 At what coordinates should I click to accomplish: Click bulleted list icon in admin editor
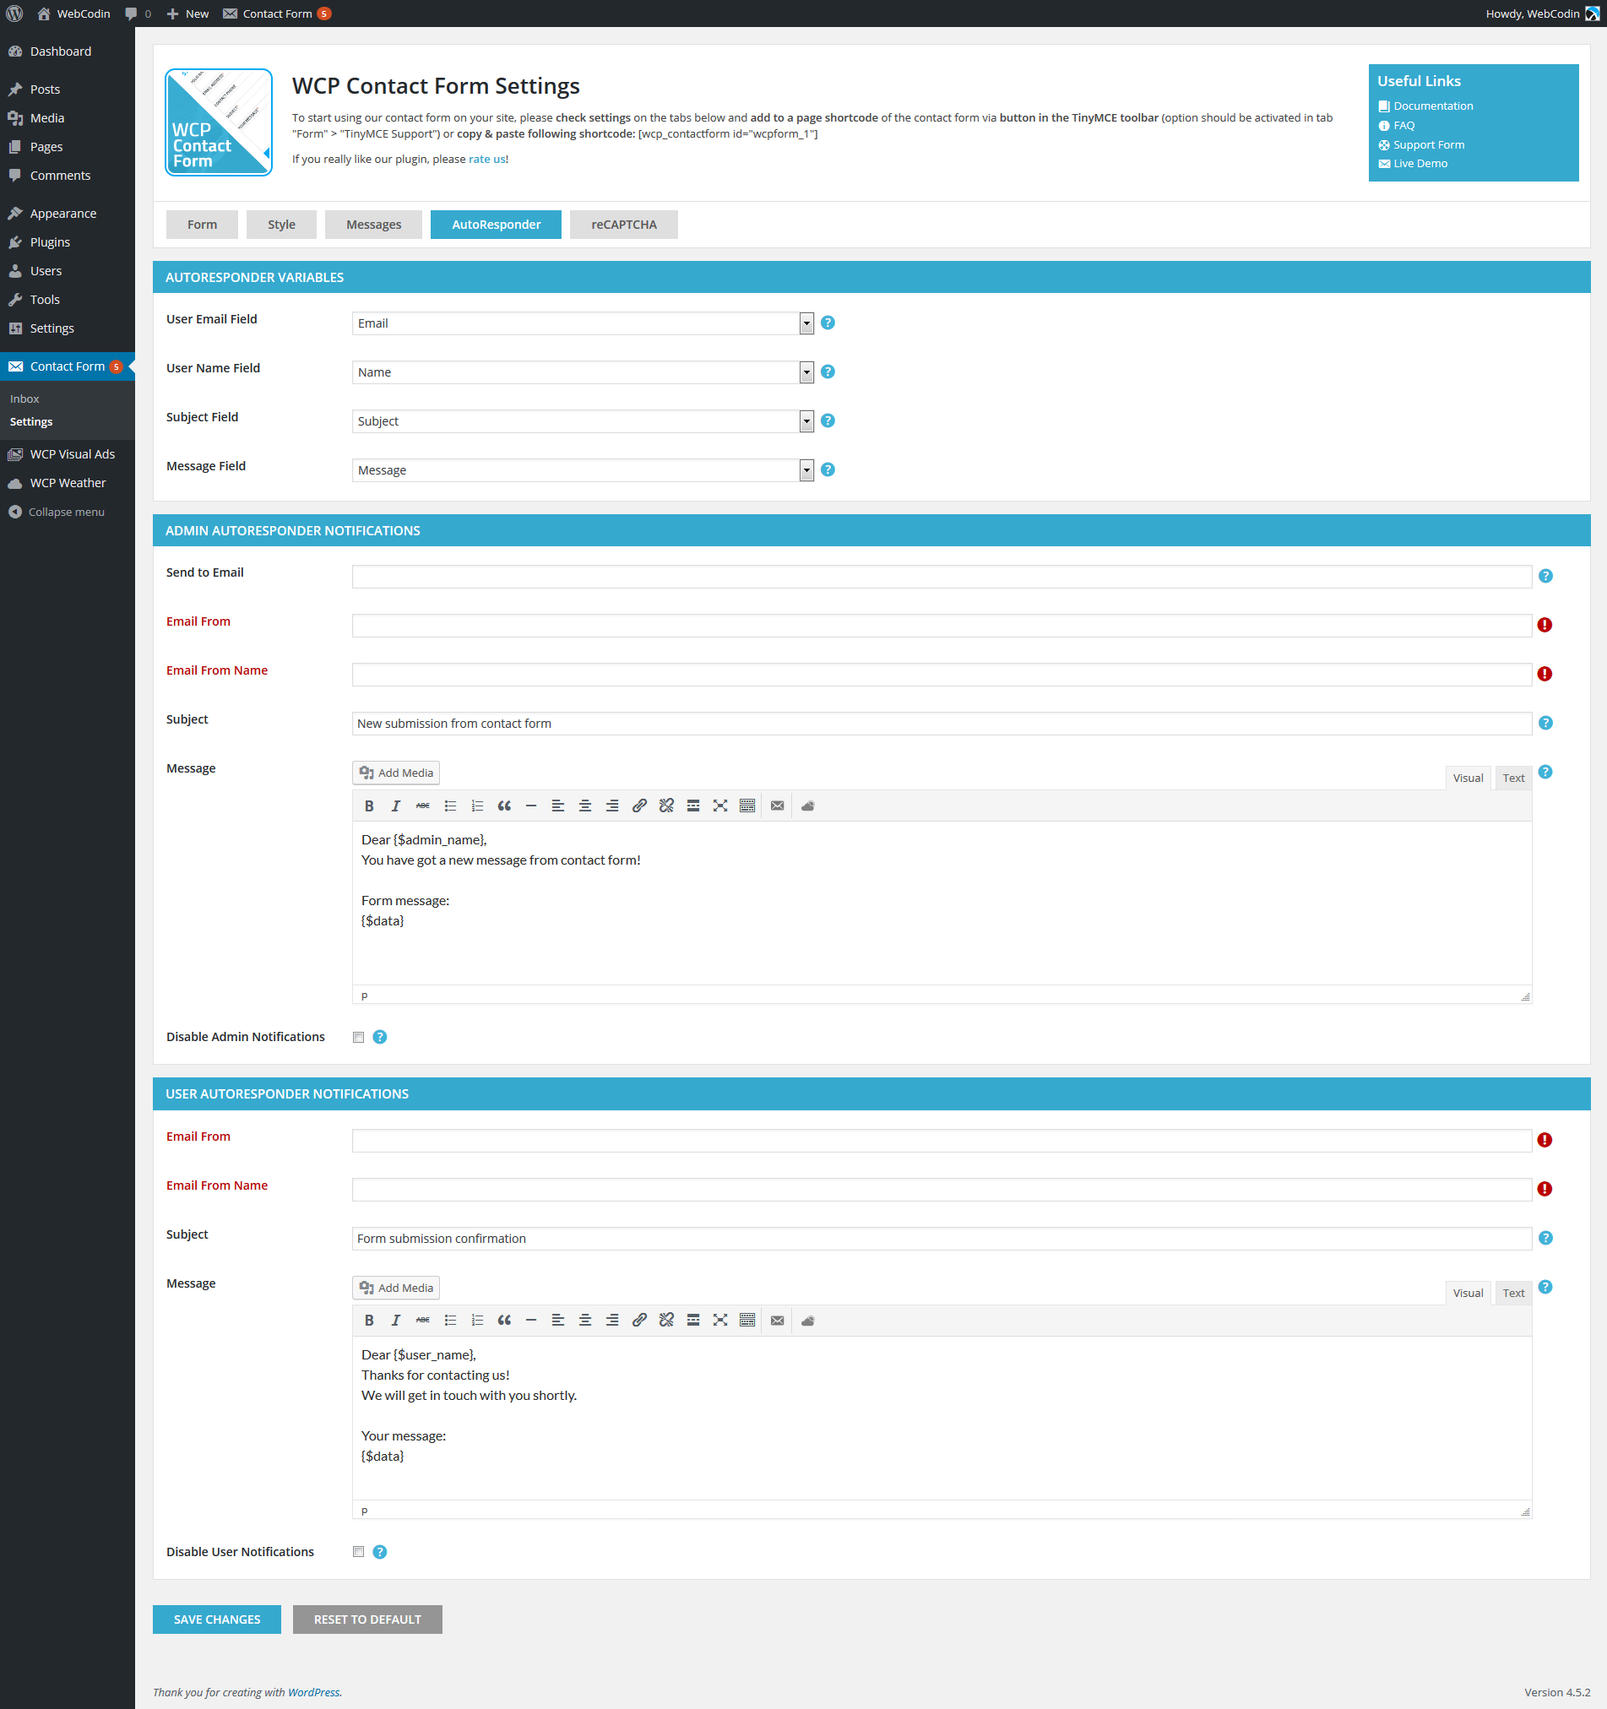(450, 806)
